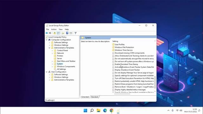This screenshot has width=203, height=114.
Task: Click the settings list scroll-up arrow
Action: point(155,41)
